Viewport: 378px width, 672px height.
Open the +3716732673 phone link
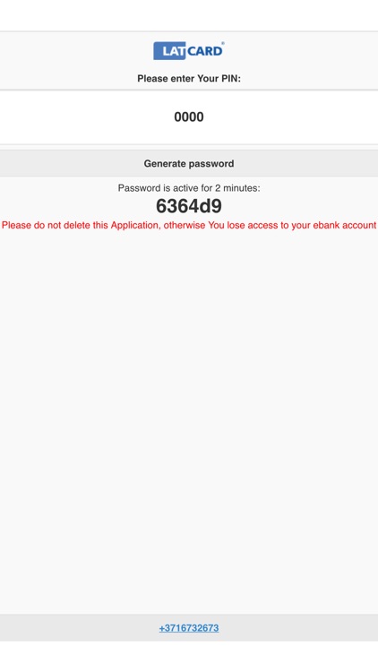189,628
